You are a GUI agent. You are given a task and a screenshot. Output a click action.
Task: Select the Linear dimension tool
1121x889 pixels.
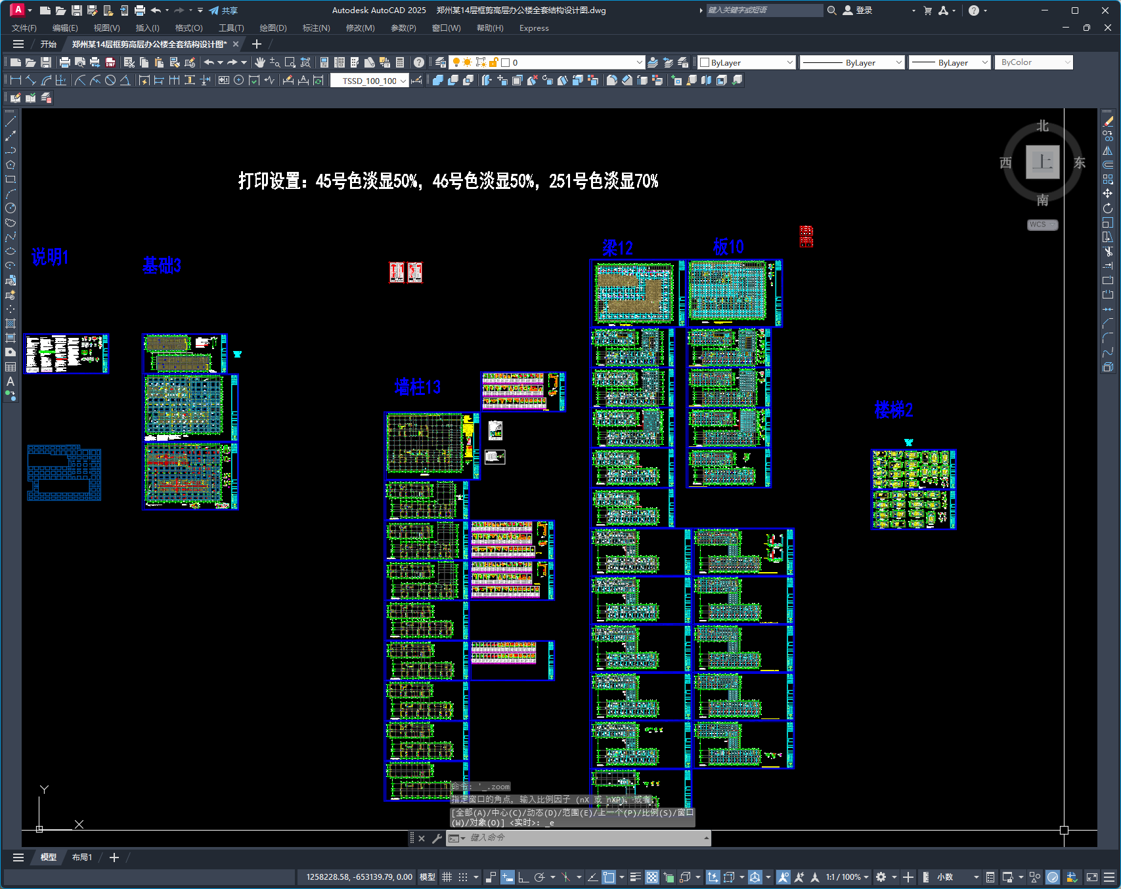[16, 80]
